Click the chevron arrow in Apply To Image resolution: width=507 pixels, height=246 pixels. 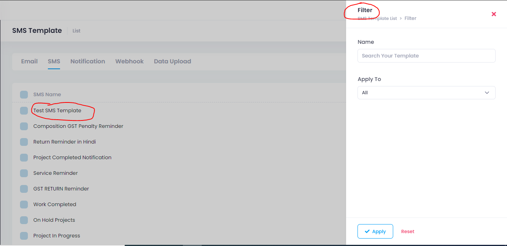[x=487, y=93]
